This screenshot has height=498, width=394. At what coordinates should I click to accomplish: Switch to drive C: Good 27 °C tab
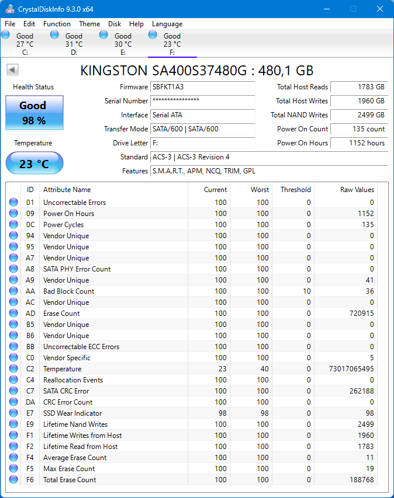25,44
